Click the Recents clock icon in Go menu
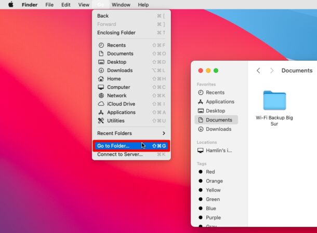Image resolution: width=317 pixels, height=233 pixels. pyautogui.click(x=101, y=45)
